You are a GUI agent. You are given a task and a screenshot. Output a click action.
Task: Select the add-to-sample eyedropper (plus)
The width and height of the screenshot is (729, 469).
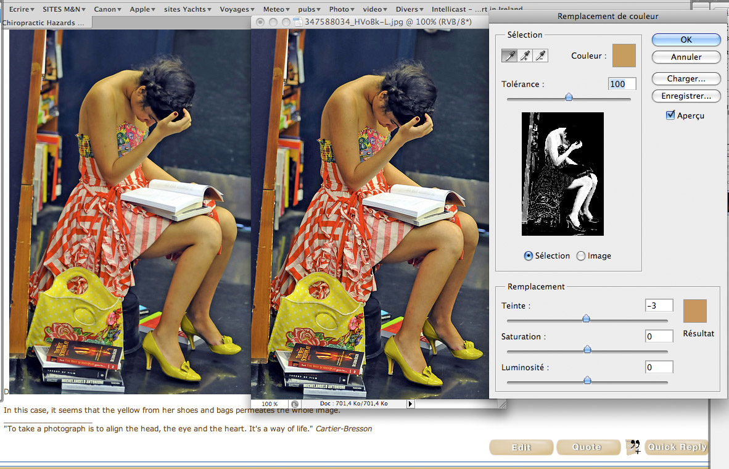[x=525, y=56]
